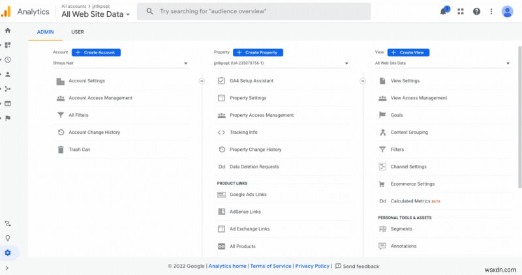Open View Access Management
This screenshot has width=522, height=275.
pyautogui.click(x=419, y=98)
